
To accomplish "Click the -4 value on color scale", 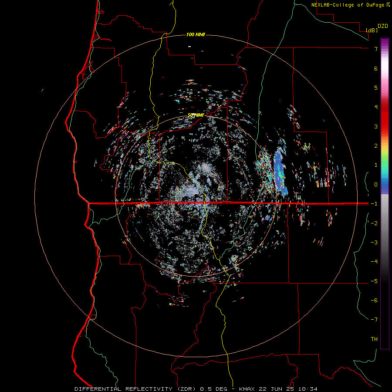I will pyautogui.click(x=374, y=261).
